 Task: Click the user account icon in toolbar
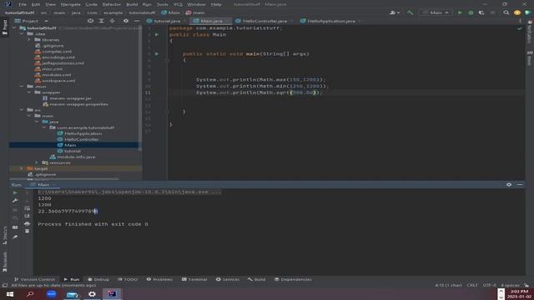click(394, 12)
